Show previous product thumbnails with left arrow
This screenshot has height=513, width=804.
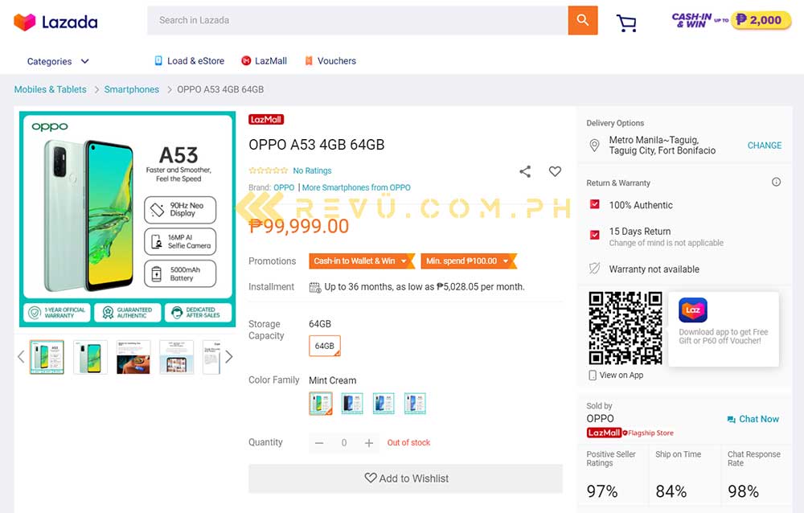coord(21,356)
